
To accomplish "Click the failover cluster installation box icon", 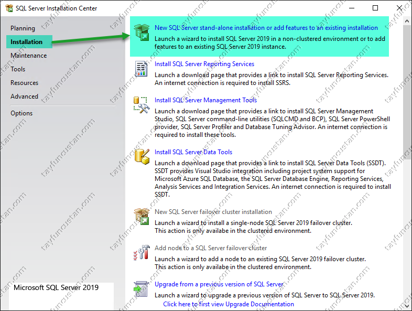I will tap(142, 217).
